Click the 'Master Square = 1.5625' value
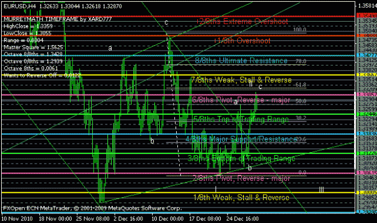The height and width of the screenshot is (223, 377). (33, 47)
